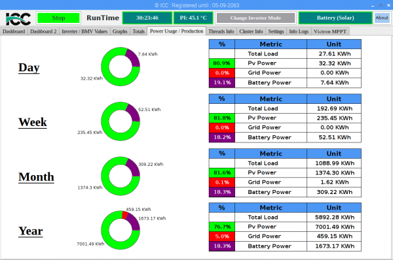Screen dimensions: 393x260
Task: Open the Dashboard 2 tab
Action: [43, 31]
